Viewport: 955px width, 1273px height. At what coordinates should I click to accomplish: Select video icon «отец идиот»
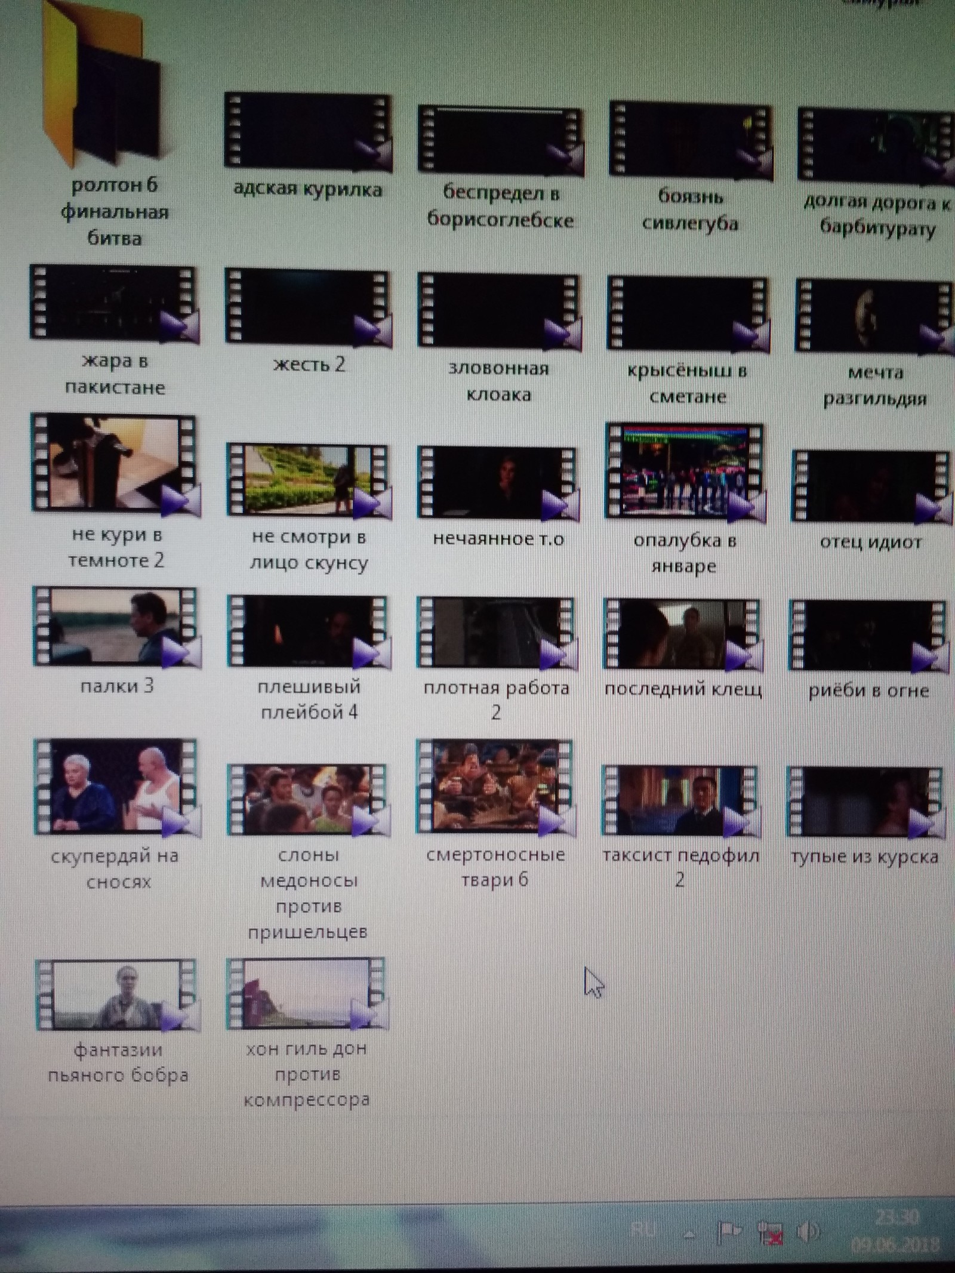coord(872,486)
